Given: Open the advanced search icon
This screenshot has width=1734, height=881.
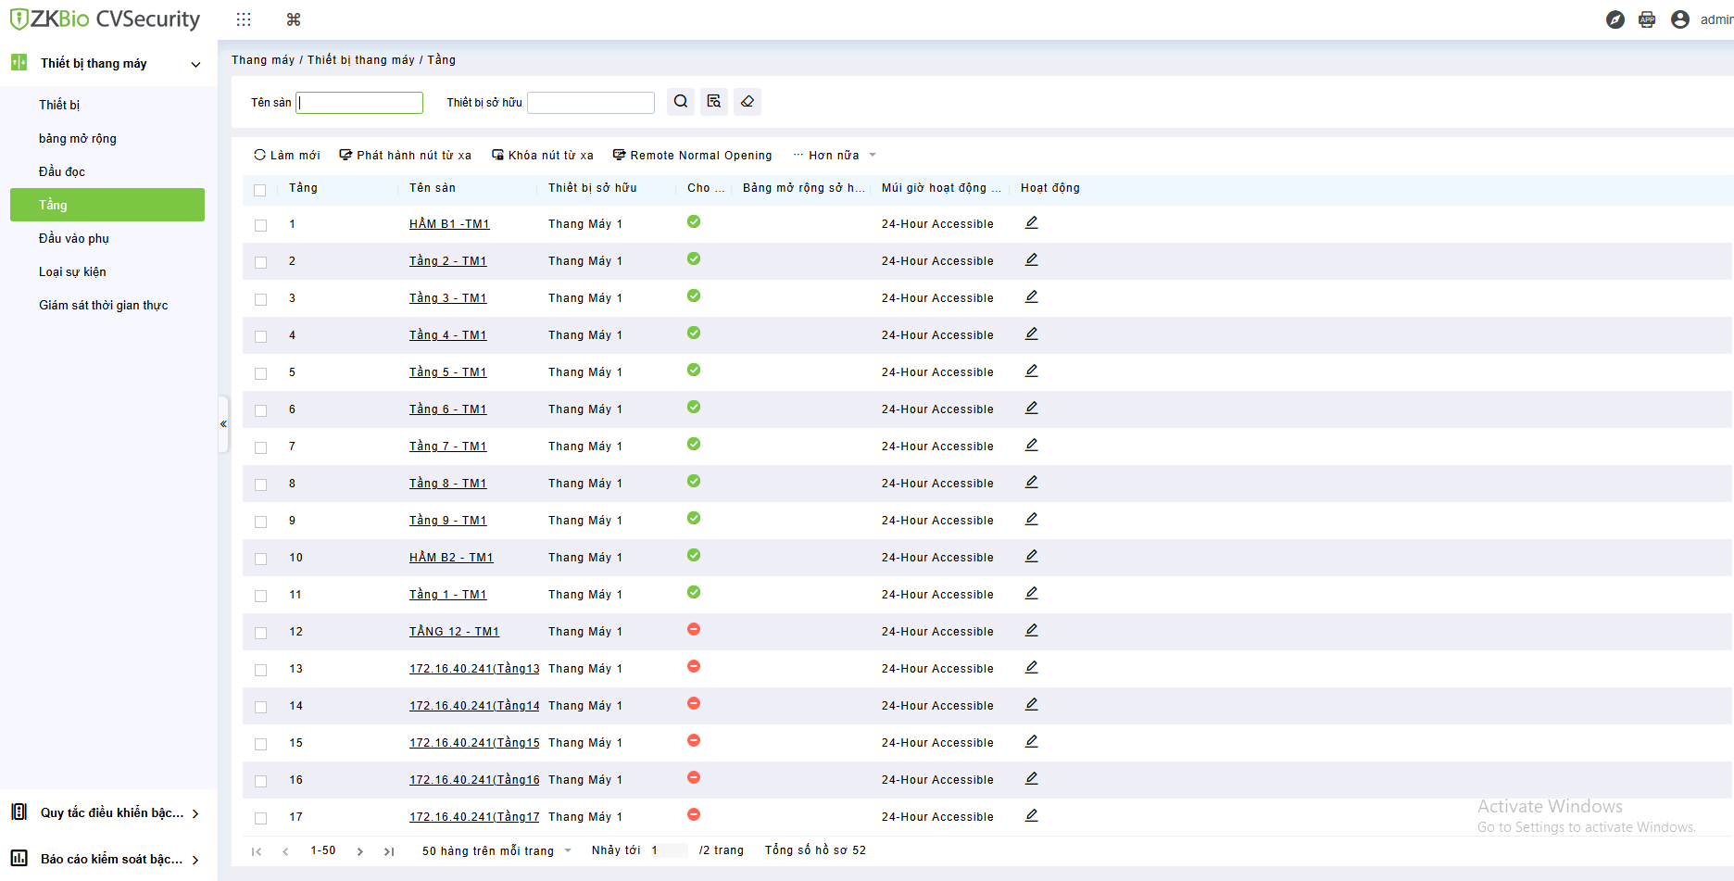Looking at the screenshot, I should 714,102.
